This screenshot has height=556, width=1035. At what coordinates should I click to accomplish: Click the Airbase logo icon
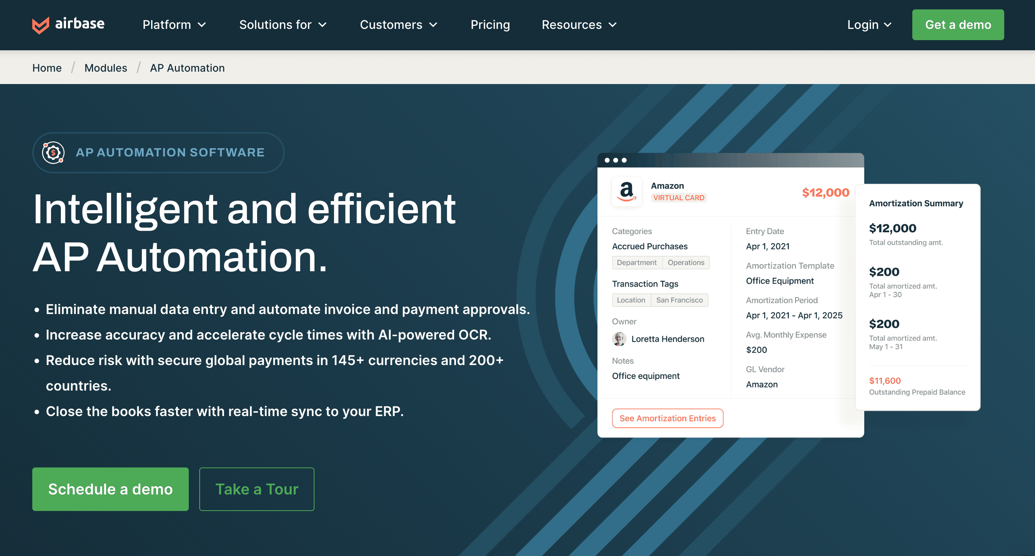[41, 25]
